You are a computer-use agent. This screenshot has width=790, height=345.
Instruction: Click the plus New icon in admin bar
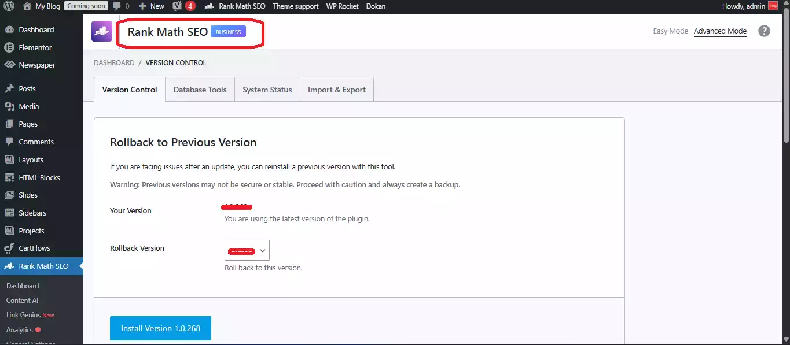click(x=142, y=6)
